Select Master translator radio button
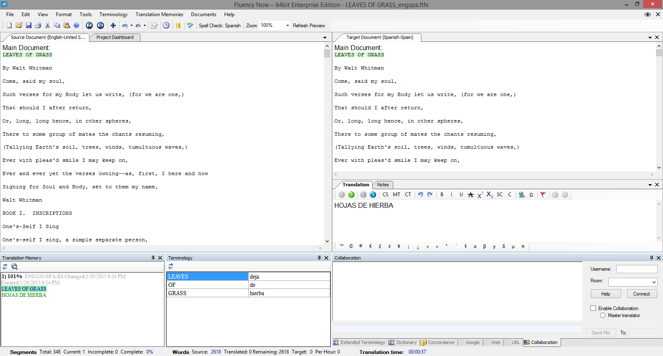Screen dimensions: 663x356 603,315
